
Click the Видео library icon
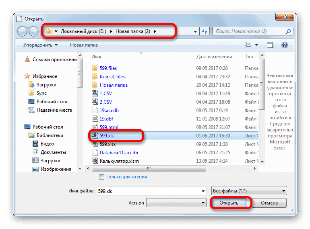(35, 143)
